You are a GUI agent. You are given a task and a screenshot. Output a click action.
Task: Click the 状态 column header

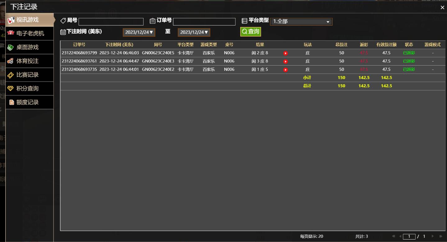coord(409,45)
